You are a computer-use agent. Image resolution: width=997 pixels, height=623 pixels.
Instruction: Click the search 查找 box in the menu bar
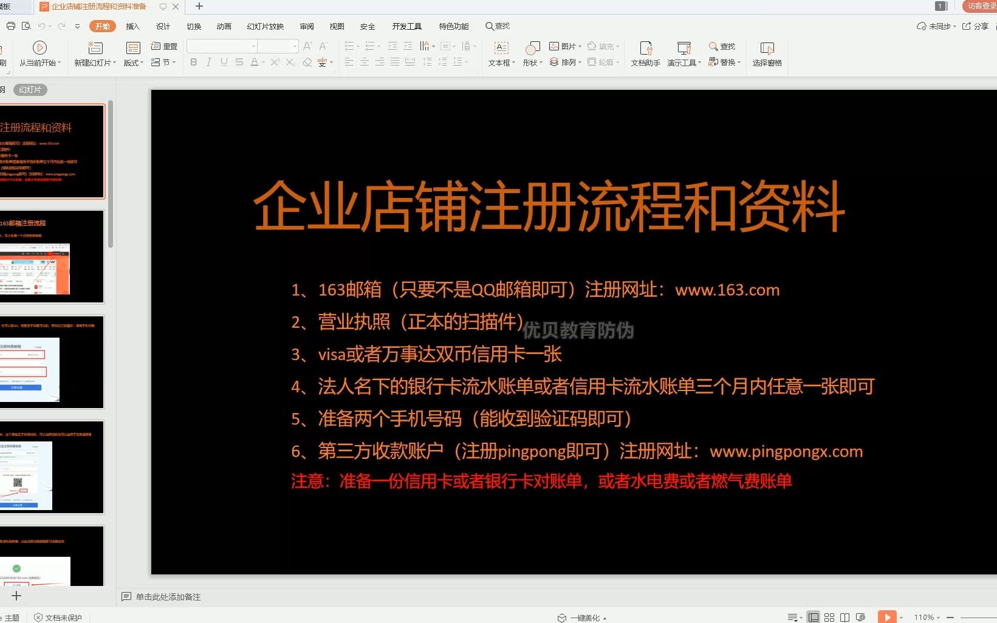click(498, 26)
